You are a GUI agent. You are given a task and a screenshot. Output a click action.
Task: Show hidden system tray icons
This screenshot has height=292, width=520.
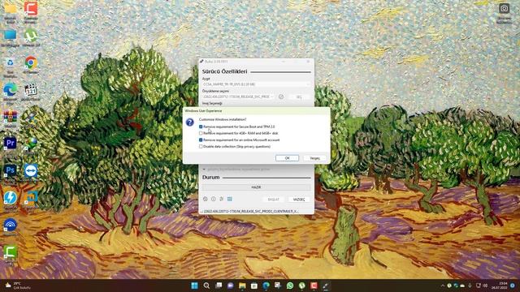pyautogui.click(x=442, y=286)
